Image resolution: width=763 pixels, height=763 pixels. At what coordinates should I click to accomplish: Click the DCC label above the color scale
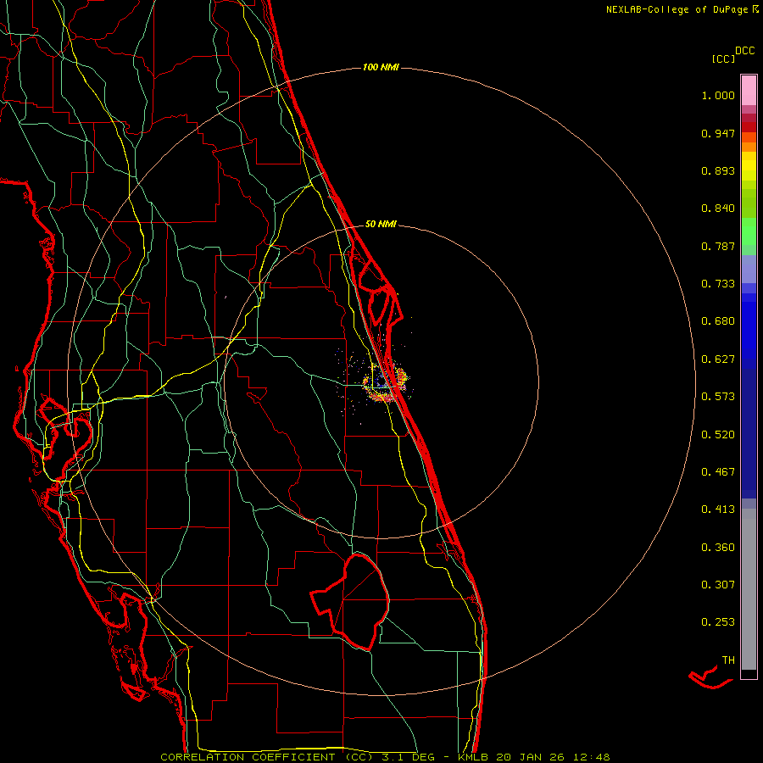pos(744,51)
